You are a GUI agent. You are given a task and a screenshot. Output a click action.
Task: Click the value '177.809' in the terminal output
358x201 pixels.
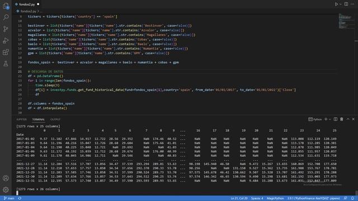329,181
